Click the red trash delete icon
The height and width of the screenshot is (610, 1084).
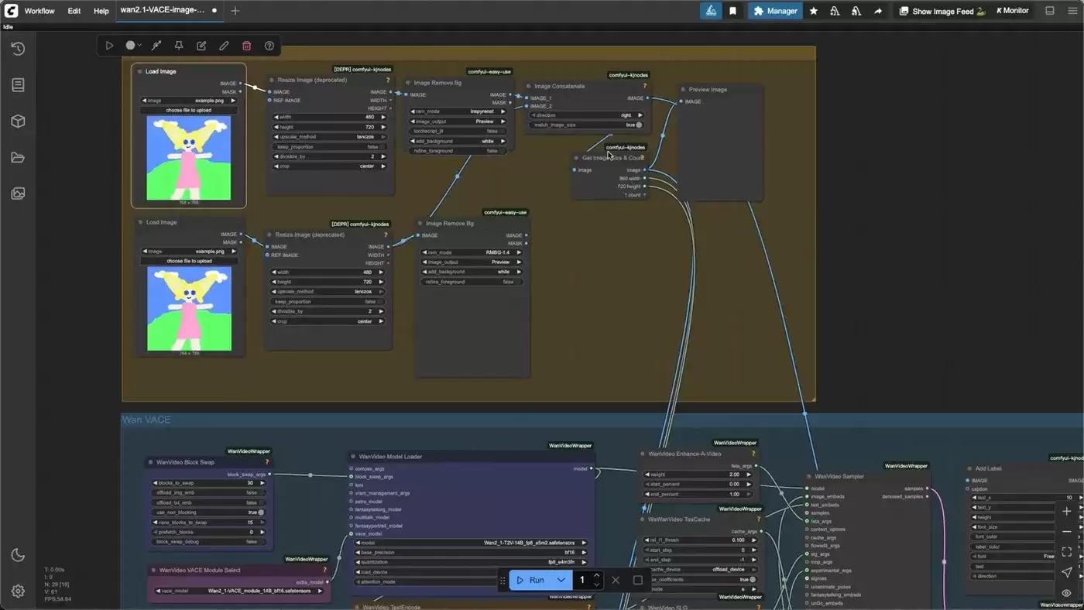246,46
